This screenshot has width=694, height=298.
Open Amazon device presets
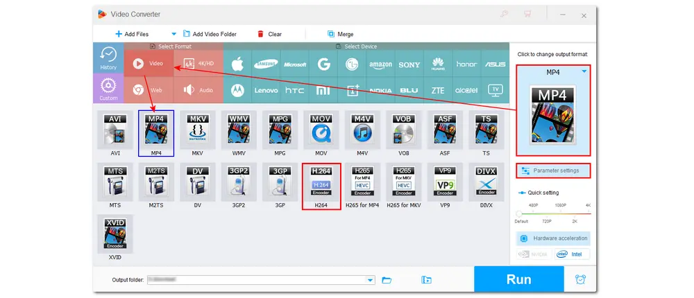380,64
